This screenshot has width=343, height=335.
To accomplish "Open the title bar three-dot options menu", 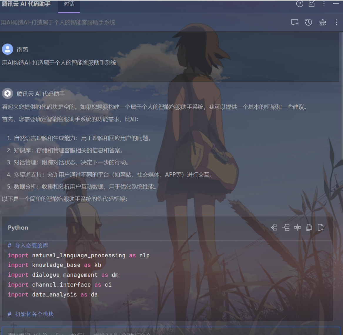I will [x=324, y=4].
